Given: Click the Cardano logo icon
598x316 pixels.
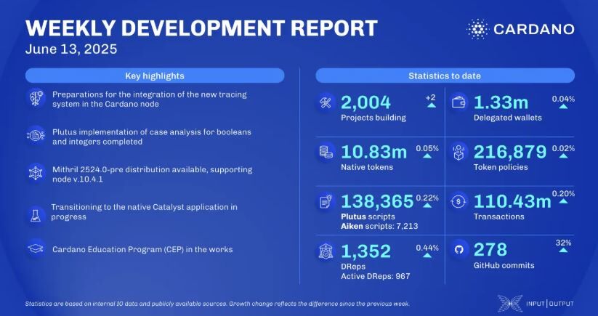Looking at the screenshot, I should (x=477, y=29).
